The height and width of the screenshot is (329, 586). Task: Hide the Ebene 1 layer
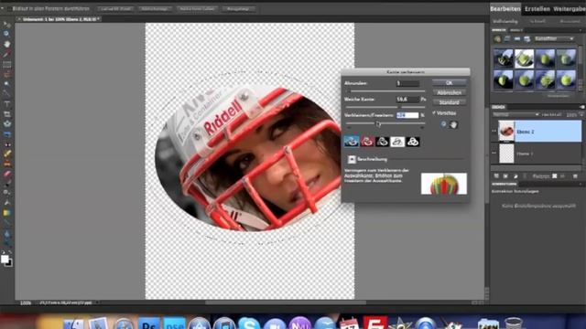[x=494, y=154]
